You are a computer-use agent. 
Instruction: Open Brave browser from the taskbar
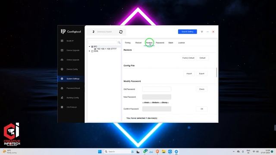[157, 152]
